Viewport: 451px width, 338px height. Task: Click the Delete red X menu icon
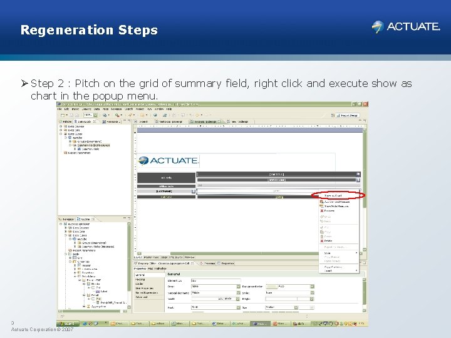click(x=322, y=241)
